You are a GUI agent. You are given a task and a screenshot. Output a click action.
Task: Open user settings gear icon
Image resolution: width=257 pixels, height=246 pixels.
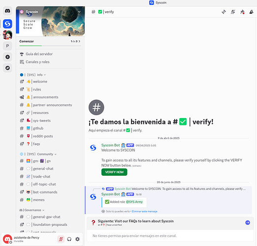pos(77,239)
